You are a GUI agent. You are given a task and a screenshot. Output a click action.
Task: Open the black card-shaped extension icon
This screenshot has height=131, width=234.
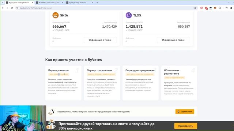pos(211,8)
